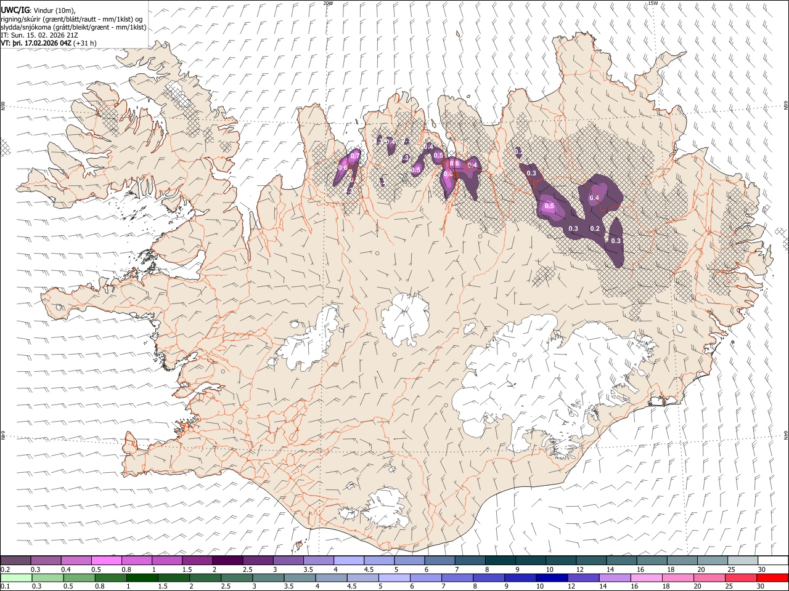Pick the darkest green swatch above bottom-row 1
Image resolution: width=789 pixels, height=591 pixels.
point(142,578)
